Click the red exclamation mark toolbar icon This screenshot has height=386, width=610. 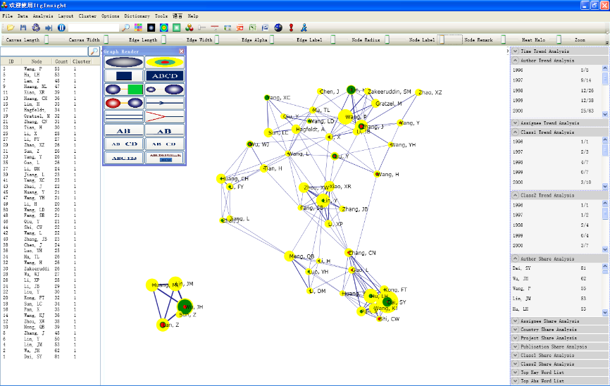pyautogui.click(x=291, y=27)
